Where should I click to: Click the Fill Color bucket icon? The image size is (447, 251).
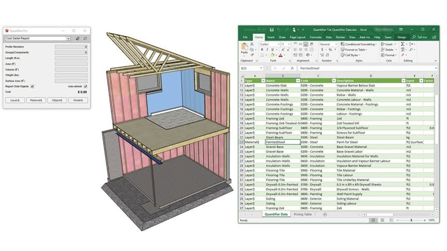tap(272, 55)
